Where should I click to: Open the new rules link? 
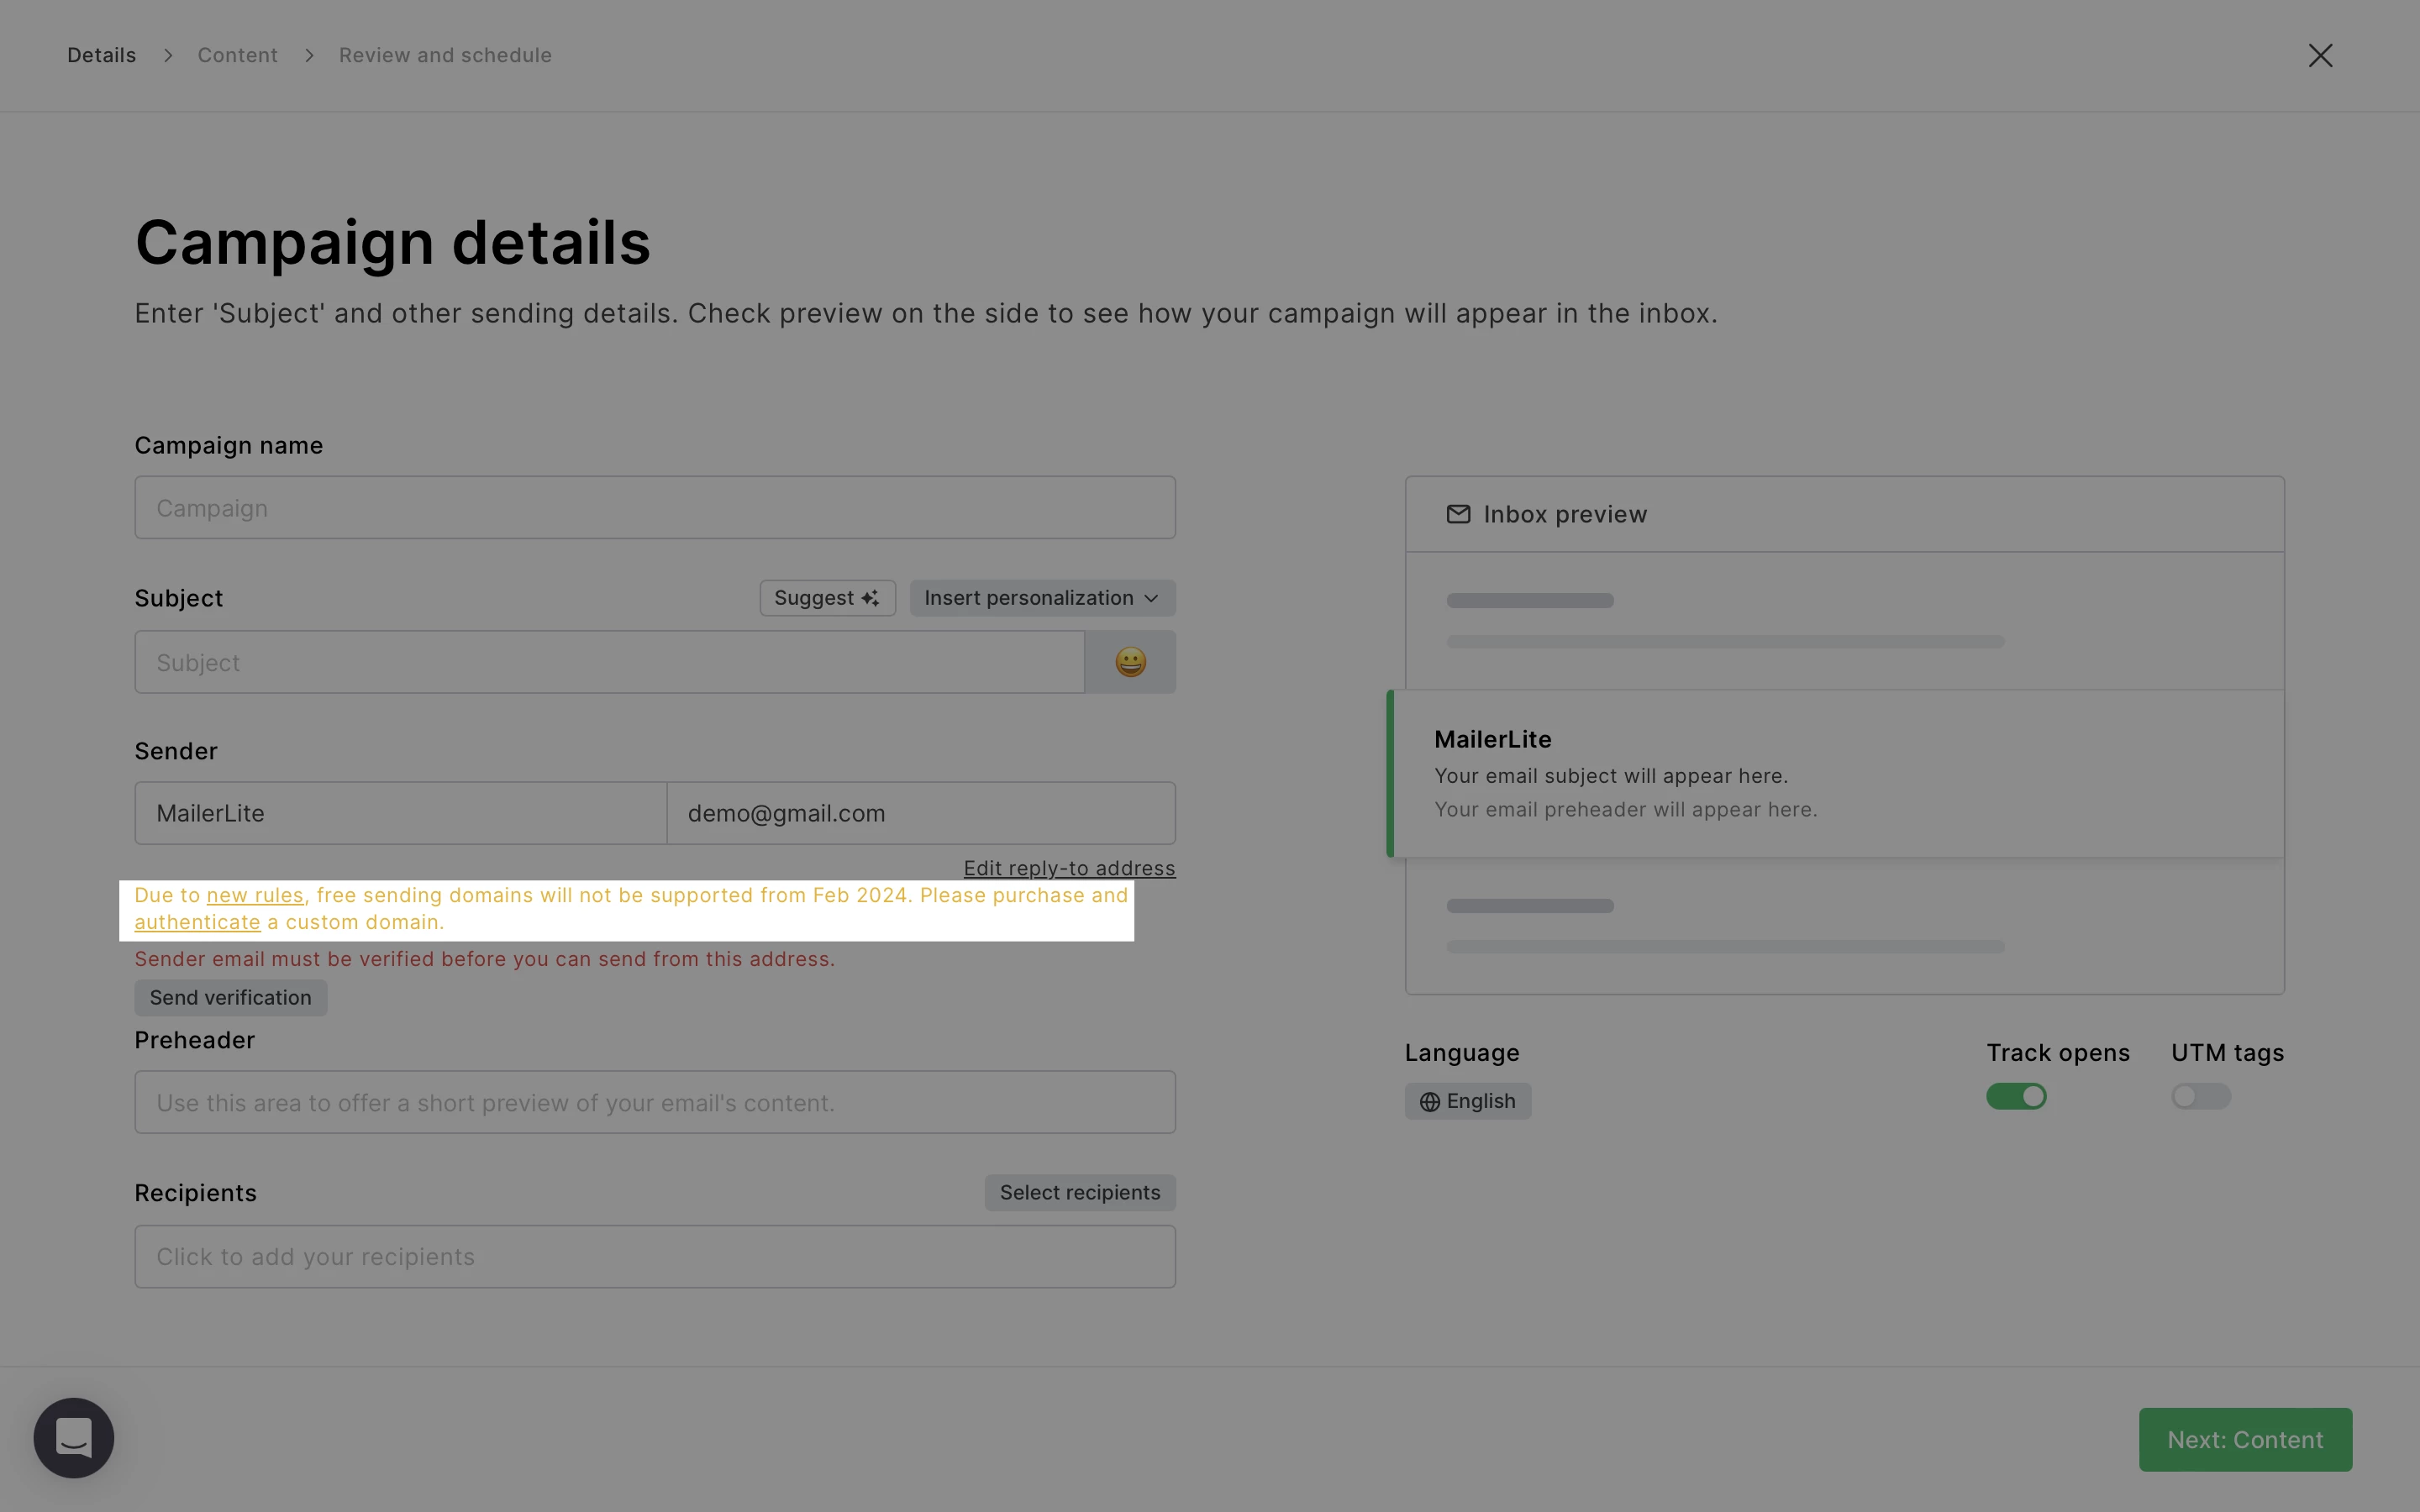point(254,895)
